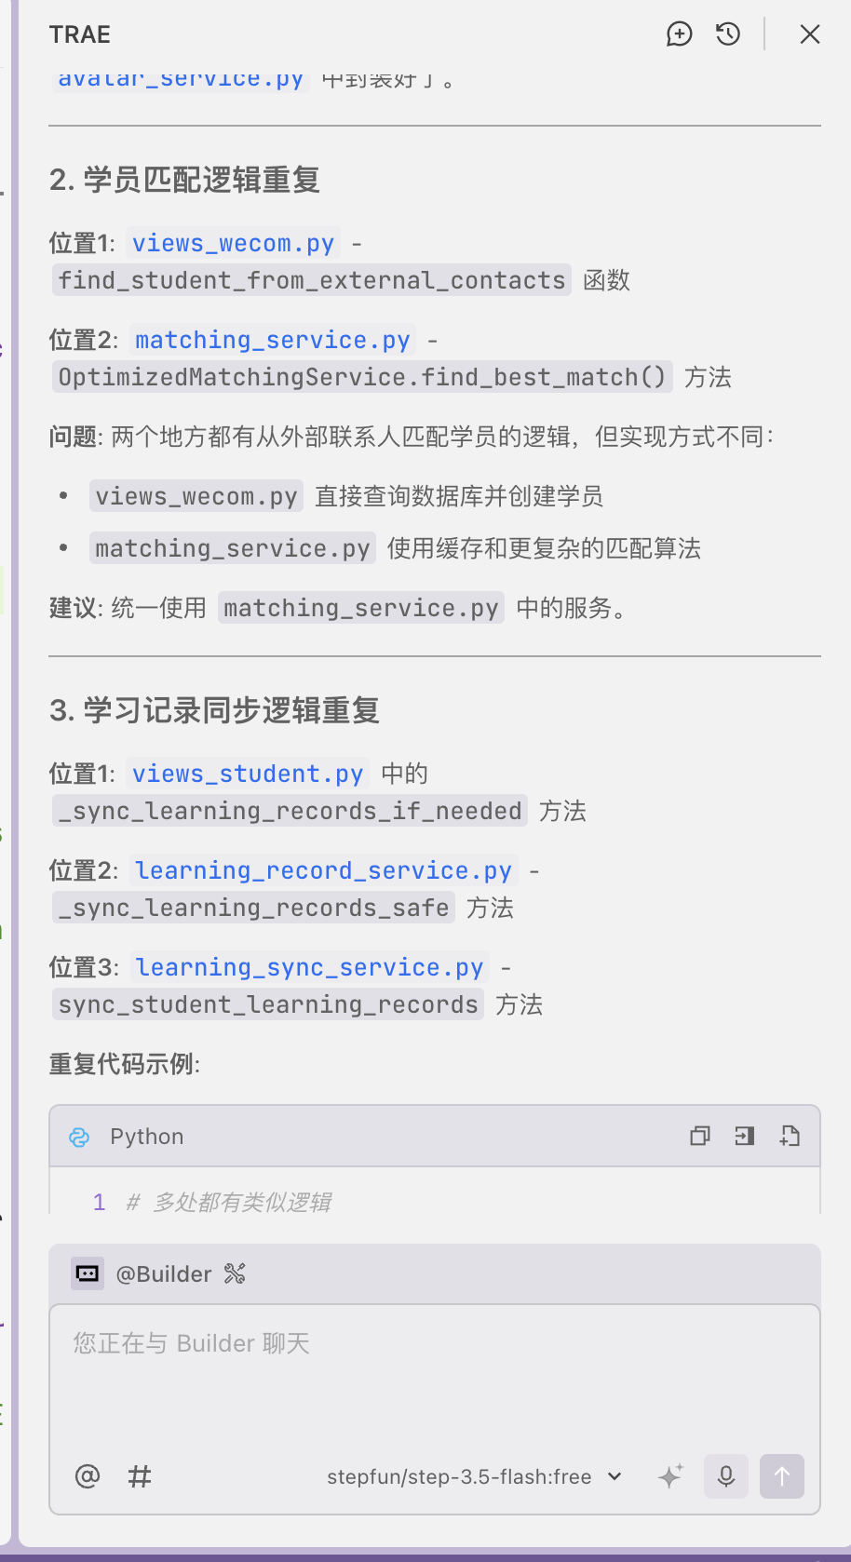
Task: Click the sparkle optimize-prompt icon
Action: coord(670,1476)
